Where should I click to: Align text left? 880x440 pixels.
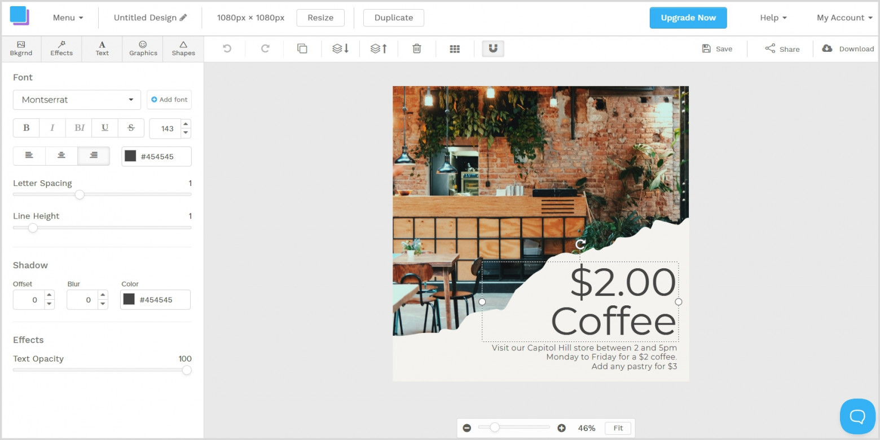pyautogui.click(x=29, y=155)
